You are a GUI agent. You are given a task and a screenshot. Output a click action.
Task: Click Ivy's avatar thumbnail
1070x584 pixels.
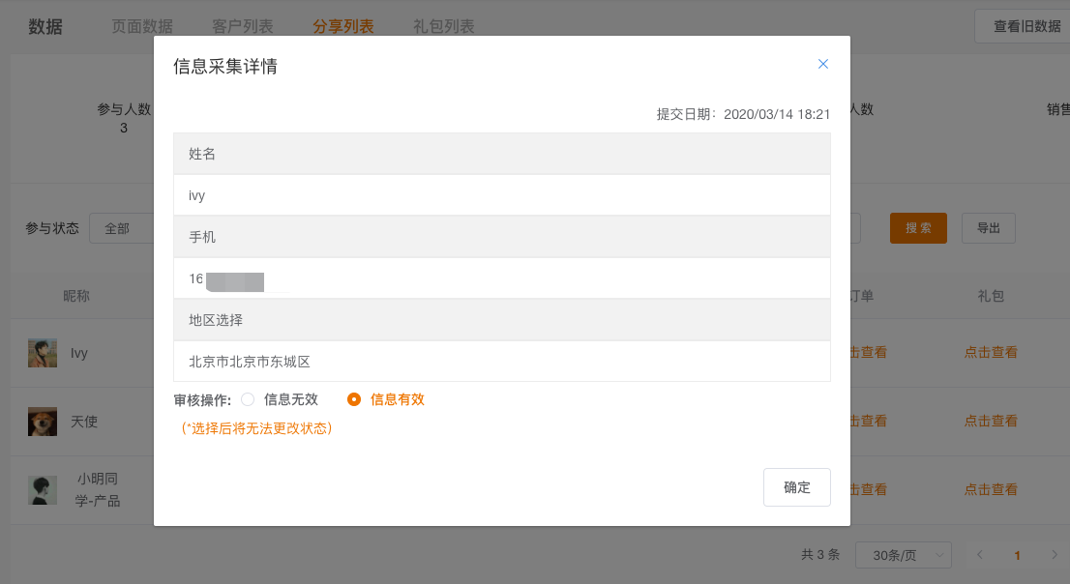click(x=43, y=353)
